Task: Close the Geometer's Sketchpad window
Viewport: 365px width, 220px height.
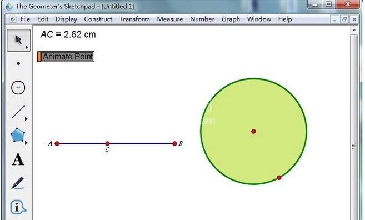Action: [348, 4]
